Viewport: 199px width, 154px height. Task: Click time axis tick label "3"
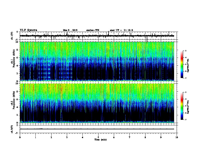67,137
